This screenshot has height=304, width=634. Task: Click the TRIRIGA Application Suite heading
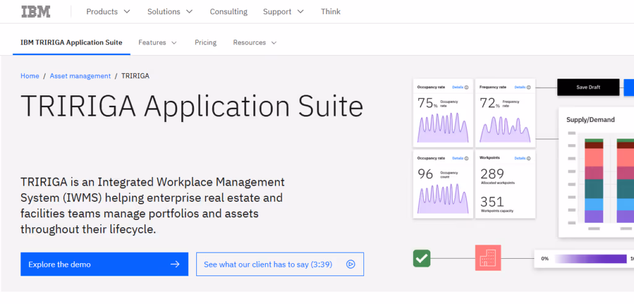click(192, 106)
